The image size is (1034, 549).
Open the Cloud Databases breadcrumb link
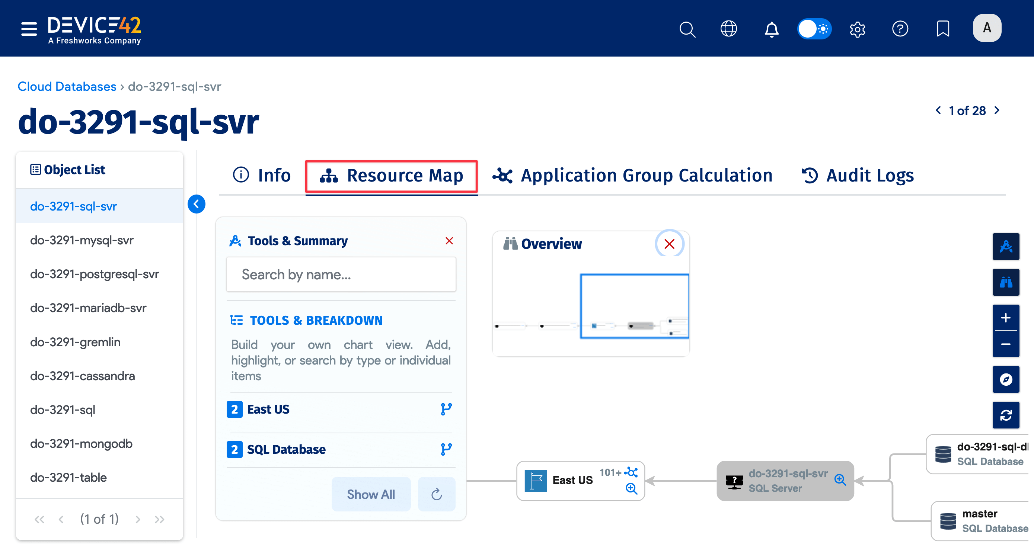point(67,86)
